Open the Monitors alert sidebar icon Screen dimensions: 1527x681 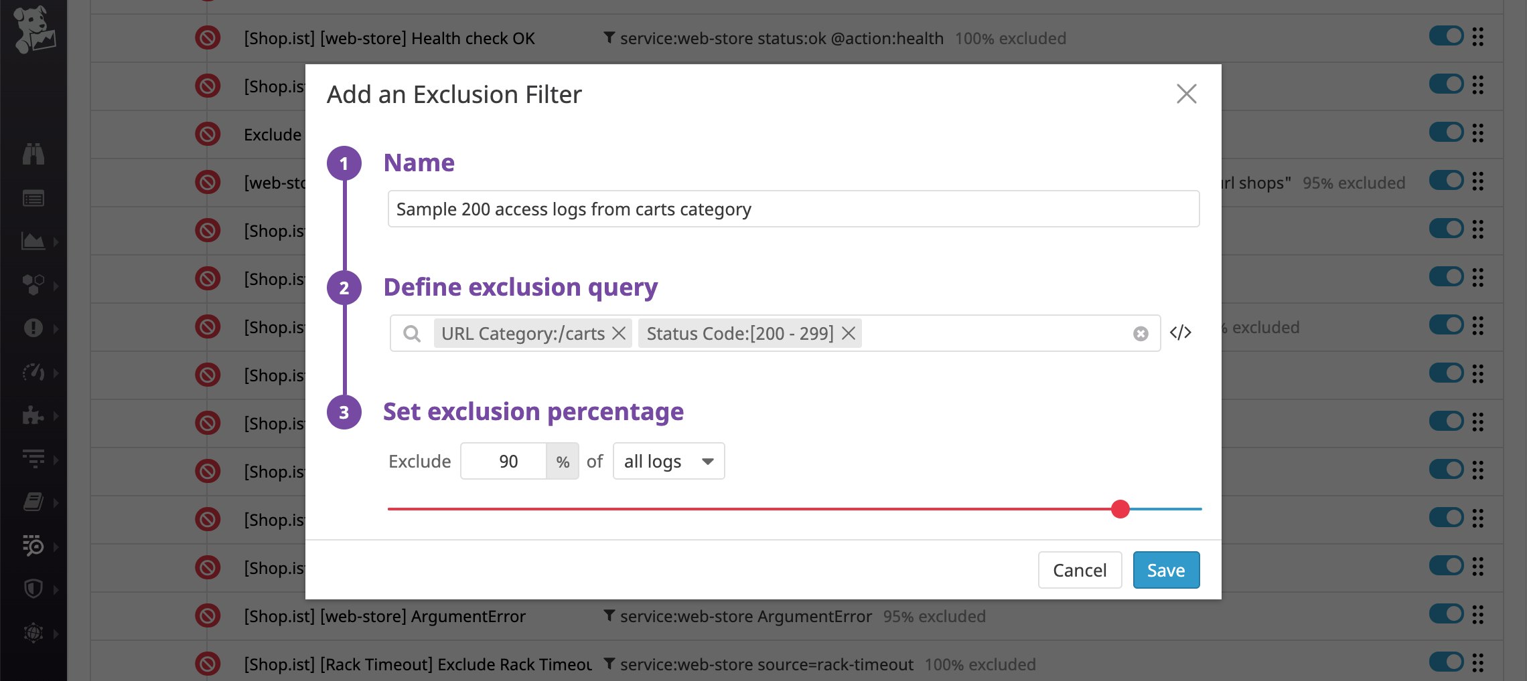click(x=33, y=328)
